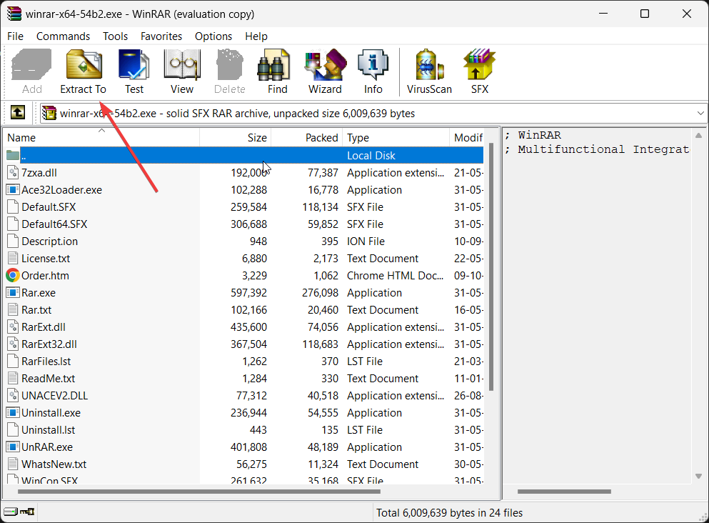Screen dimensions: 709x523
Task: Click the file list horizontal scrollbar thumb
Action: point(199,492)
